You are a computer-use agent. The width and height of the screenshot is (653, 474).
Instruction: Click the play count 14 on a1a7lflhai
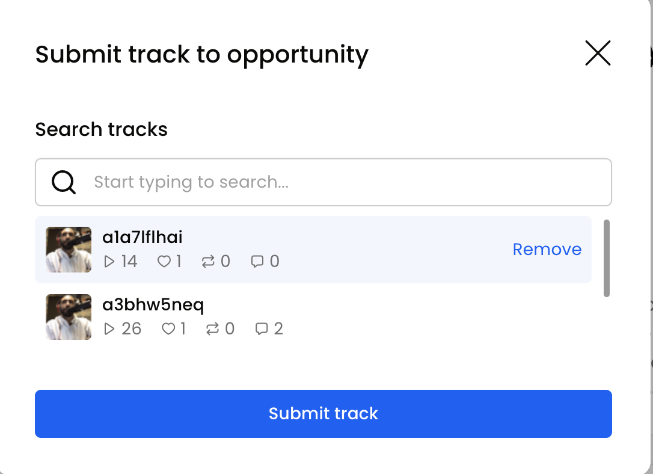129,262
